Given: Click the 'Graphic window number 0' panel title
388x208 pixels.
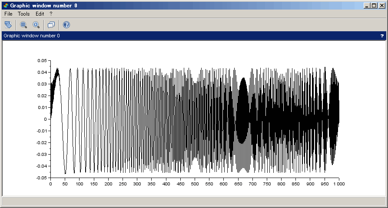Looking at the screenshot, I should coord(32,36).
